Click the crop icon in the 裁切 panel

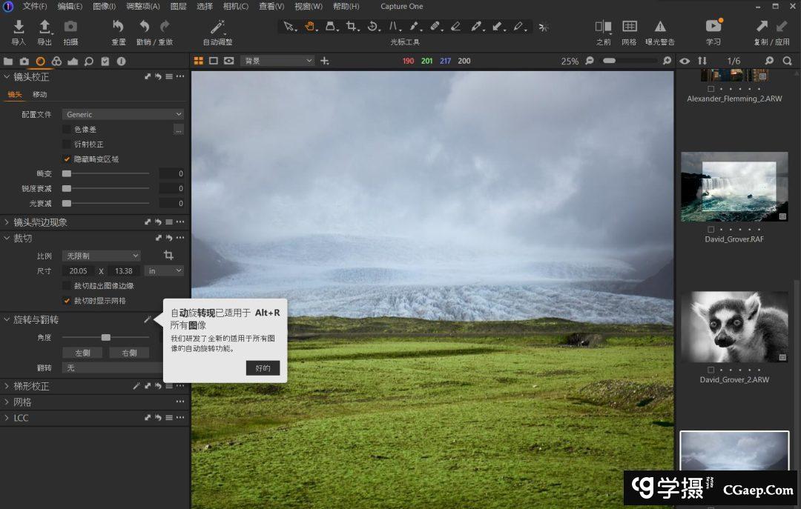168,255
